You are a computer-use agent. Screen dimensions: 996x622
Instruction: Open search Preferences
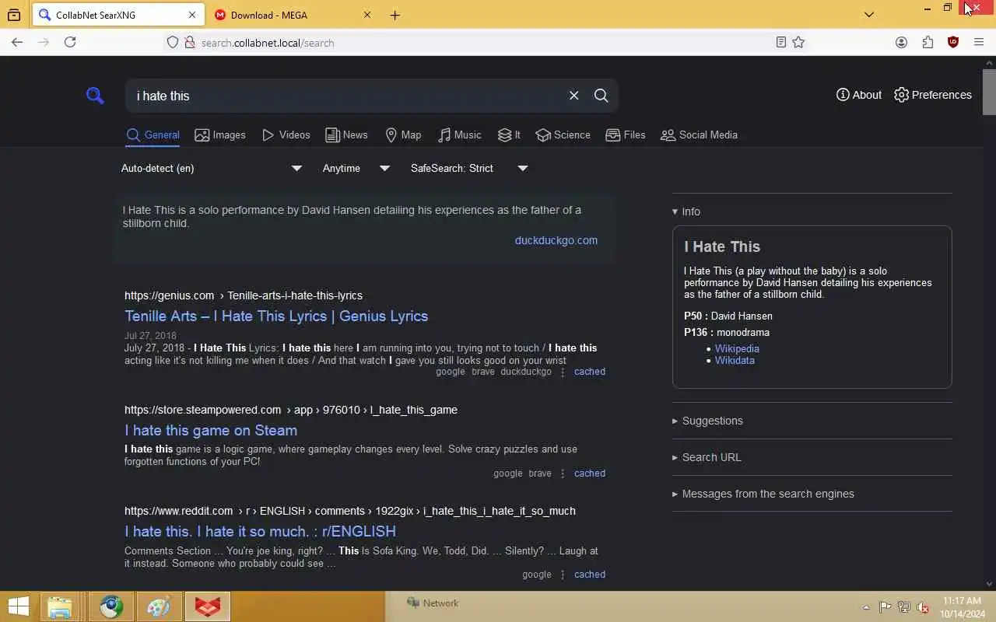[933, 95]
